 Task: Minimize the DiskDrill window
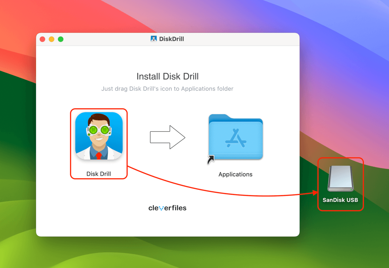click(52, 39)
